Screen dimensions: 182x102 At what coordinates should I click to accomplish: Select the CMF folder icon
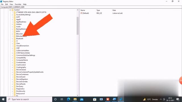coord(15,48)
